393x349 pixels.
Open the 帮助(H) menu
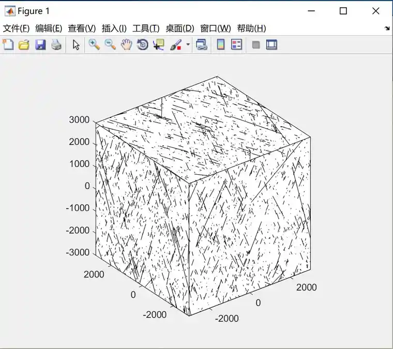[252, 28]
